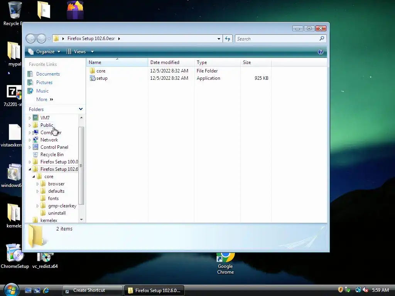Expand the Control Panel tree node
Viewport: 395px width, 296px height.
tap(30, 147)
